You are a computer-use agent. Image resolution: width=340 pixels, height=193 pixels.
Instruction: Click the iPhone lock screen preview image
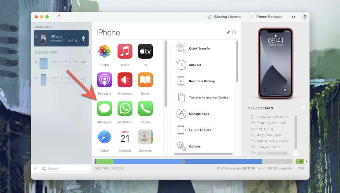pyautogui.click(x=275, y=63)
